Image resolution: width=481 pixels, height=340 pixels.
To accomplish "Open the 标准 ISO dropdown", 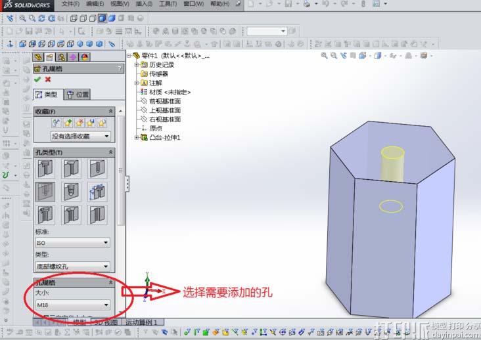I will (72, 243).
